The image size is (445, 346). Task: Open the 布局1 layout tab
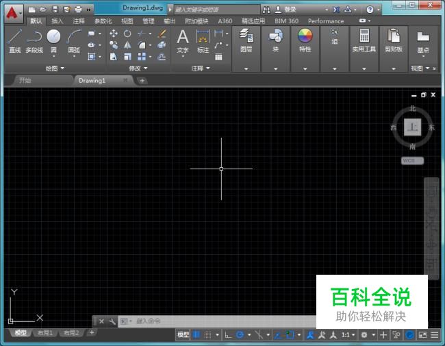[x=44, y=333]
